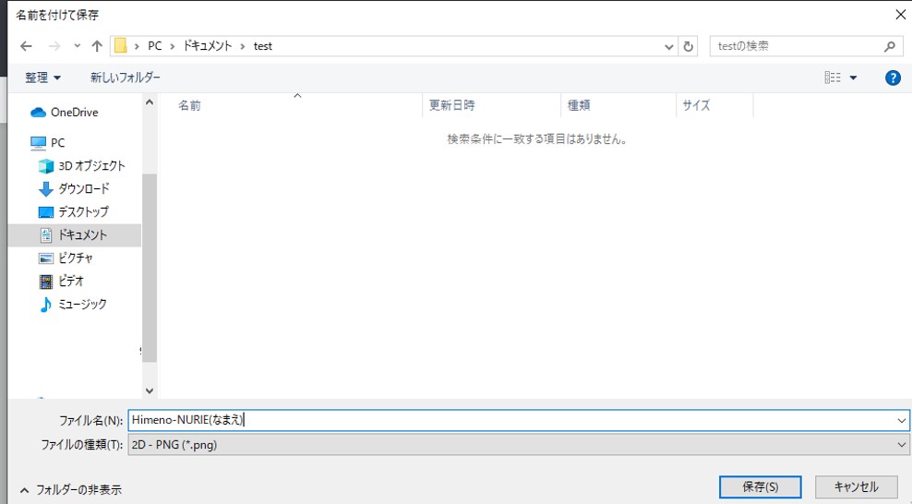Click the 新しいフォルダー toolbar button
The width and height of the screenshot is (912, 504).
click(126, 78)
